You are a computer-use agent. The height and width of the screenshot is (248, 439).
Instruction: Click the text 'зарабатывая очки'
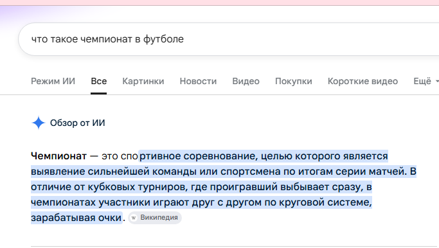(76, 218)
